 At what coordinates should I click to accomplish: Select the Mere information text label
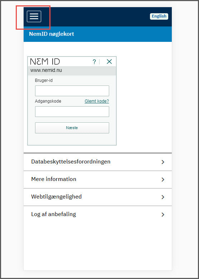point(54,179)
